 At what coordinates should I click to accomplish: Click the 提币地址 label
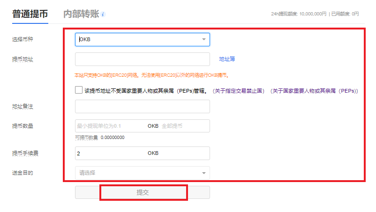(23, 59)
